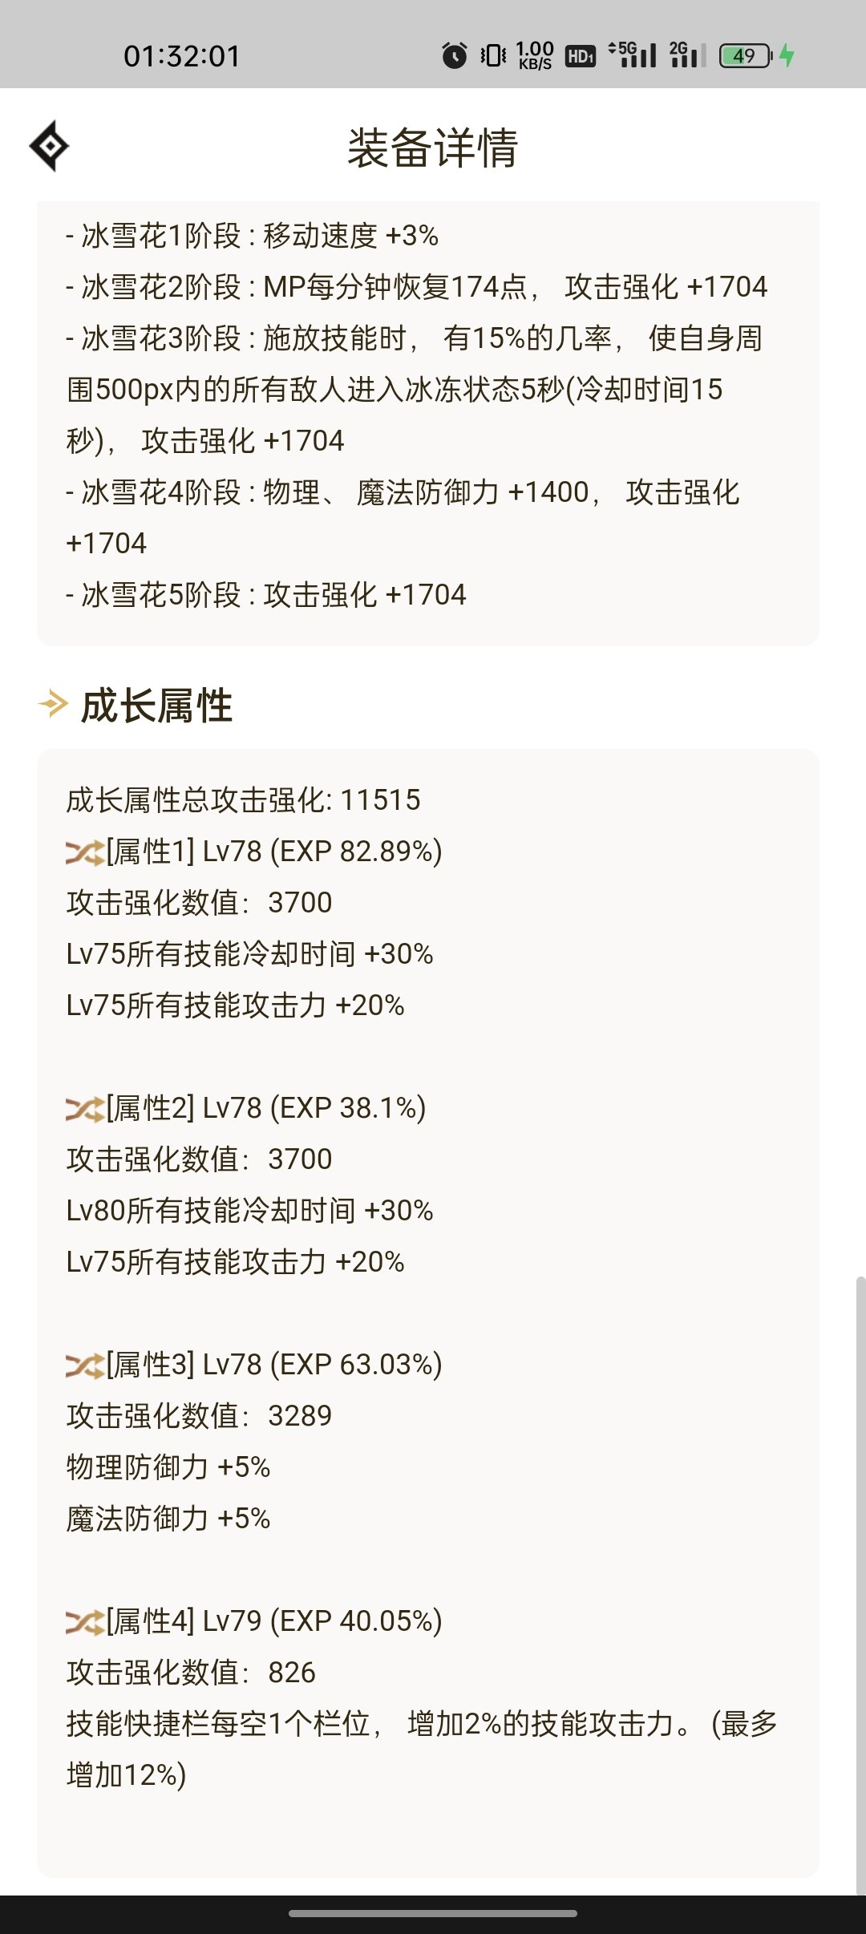Tap the shuffle icon beside 属性4

[x=85, y=1622]
